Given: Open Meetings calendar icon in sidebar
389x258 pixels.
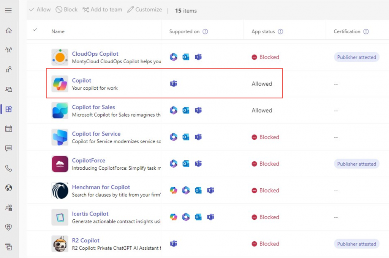Looking at the screenshot, I should (x=9, y=129).
